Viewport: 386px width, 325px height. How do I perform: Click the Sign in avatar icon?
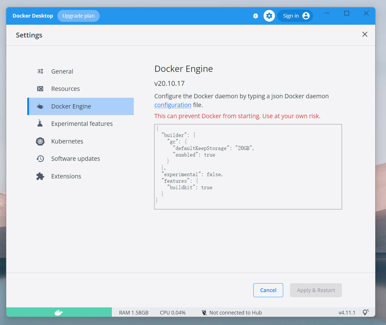tap(306, 16)
